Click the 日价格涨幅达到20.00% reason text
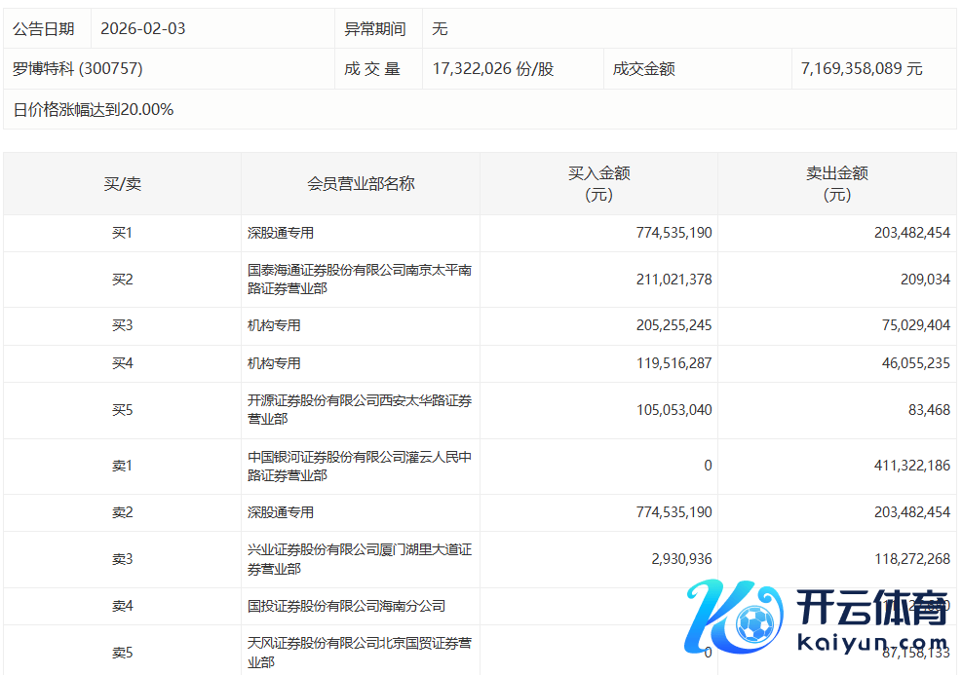Viewport: 962px width, 675px height. [x=94, y=110]
